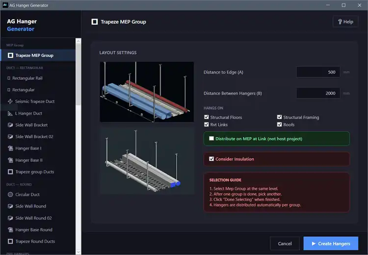
Task: Click the Distance Between Hangers (B) field
Action: (318, 93)
